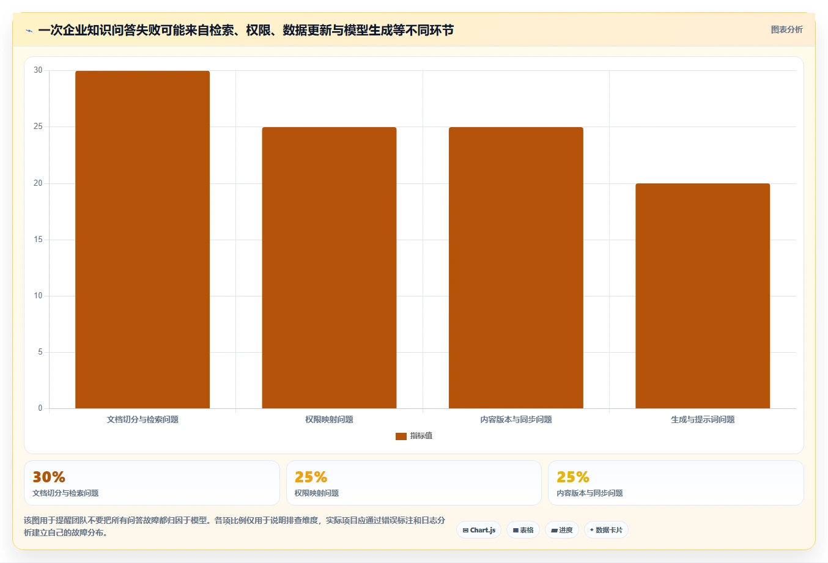Click the x-axis label 文档切分与检索问题
This screenshot has width=828, height=563.
click(142, 419)
